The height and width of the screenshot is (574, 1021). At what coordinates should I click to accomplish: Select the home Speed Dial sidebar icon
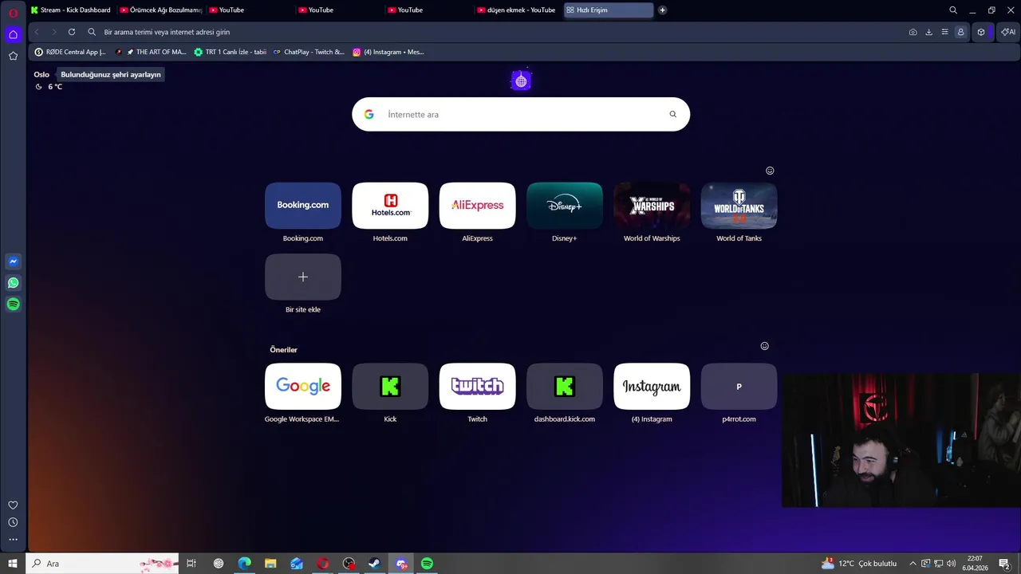[13, 34]
